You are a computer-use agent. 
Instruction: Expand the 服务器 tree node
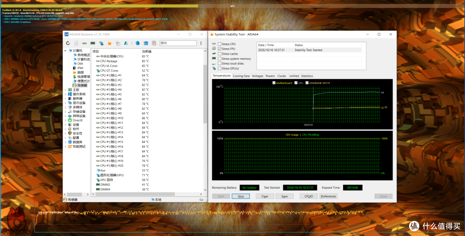click(65, 99)
